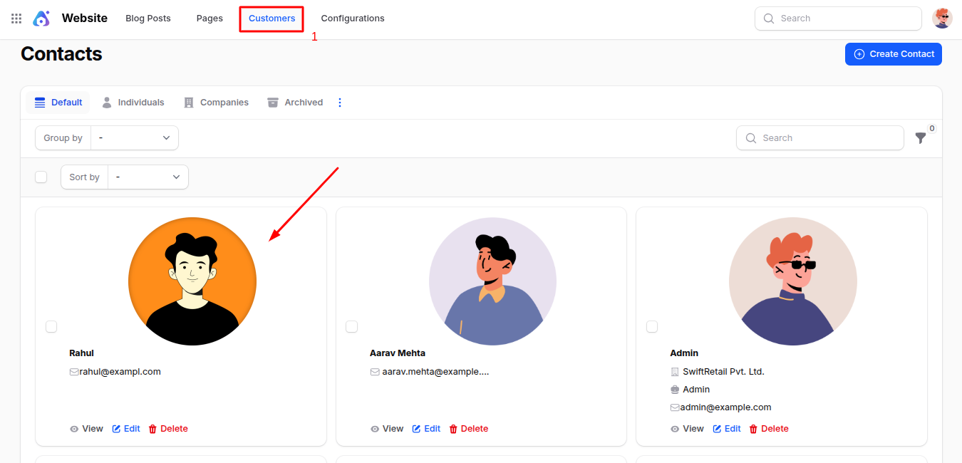The width and height of the screenshot is (962, 463).
Task: Click the eye View icon for Rahul
Action: coord(74,429)
